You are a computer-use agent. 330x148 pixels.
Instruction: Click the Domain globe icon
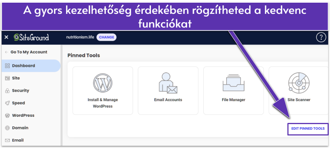pos(7,128)
